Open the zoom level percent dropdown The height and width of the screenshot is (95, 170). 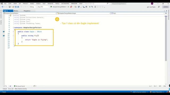tap(6, 86)
